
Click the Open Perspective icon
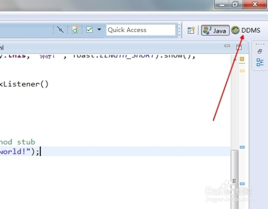[191, 30]
